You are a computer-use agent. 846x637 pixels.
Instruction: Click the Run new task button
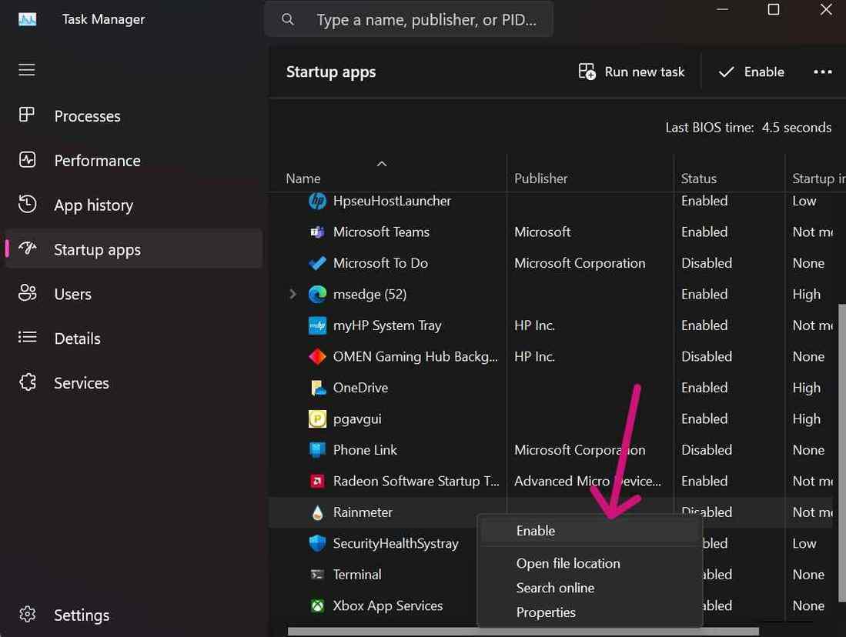tap(631, 72)
